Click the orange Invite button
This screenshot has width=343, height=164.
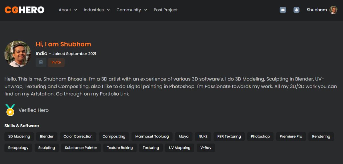pos(56,62)
